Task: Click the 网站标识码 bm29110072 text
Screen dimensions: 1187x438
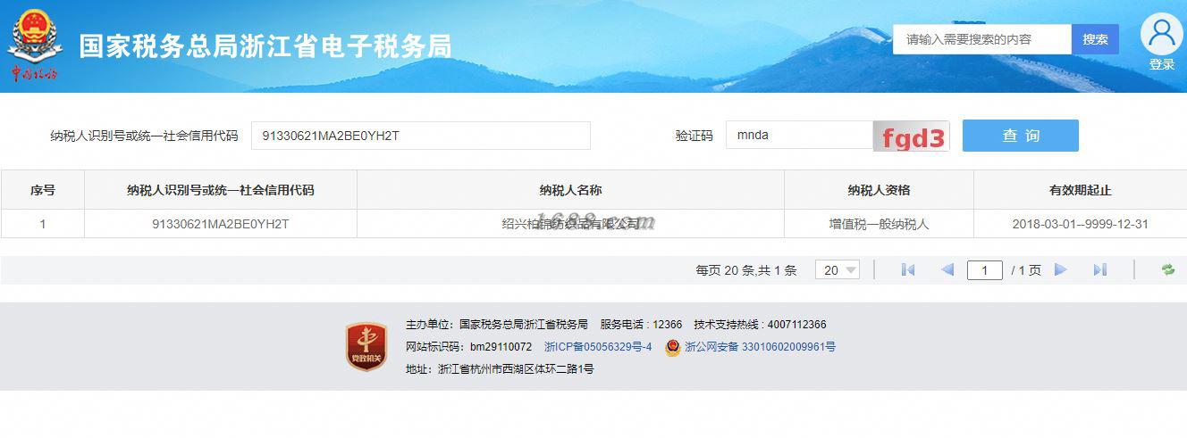Action: [x=468, y=347]
